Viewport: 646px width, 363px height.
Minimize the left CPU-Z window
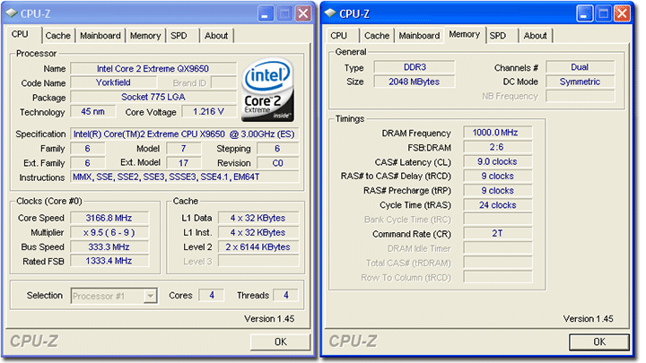pos(265,13)
